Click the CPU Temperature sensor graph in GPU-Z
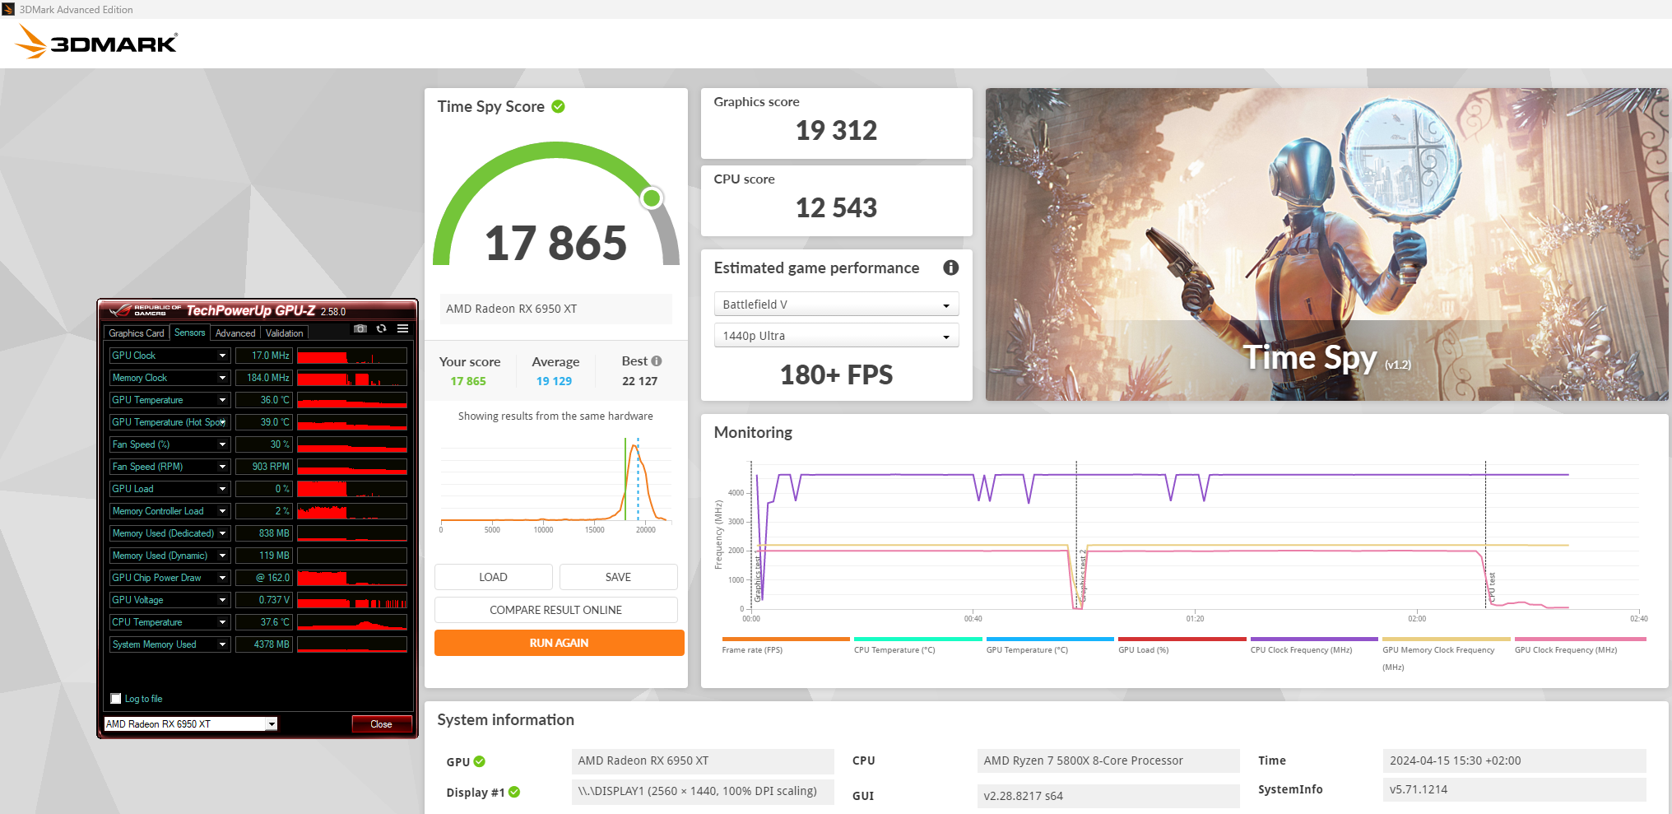Viewport: 1672px width, 814px height. point(351,622)
